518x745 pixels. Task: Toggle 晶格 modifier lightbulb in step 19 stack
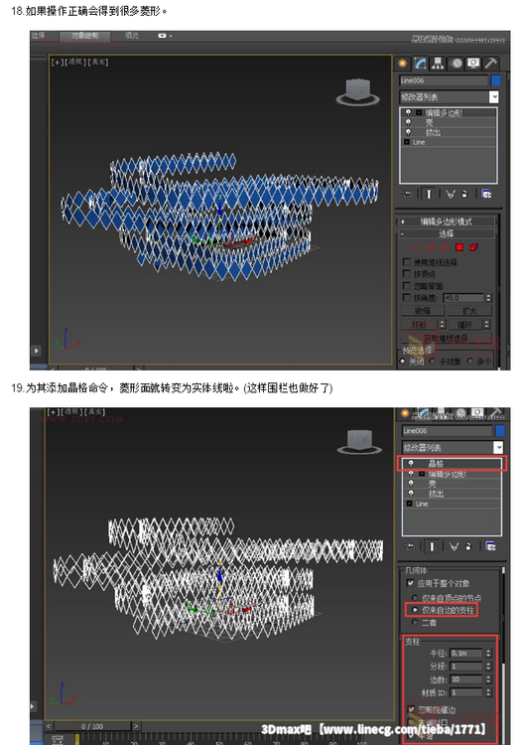click(411, 464)
